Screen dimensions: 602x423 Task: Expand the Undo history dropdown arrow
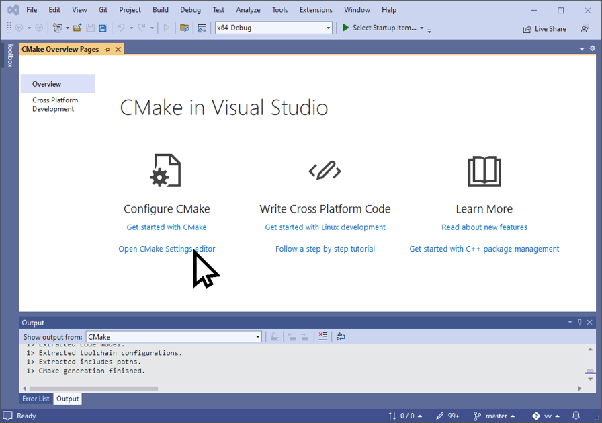(131, 28)
